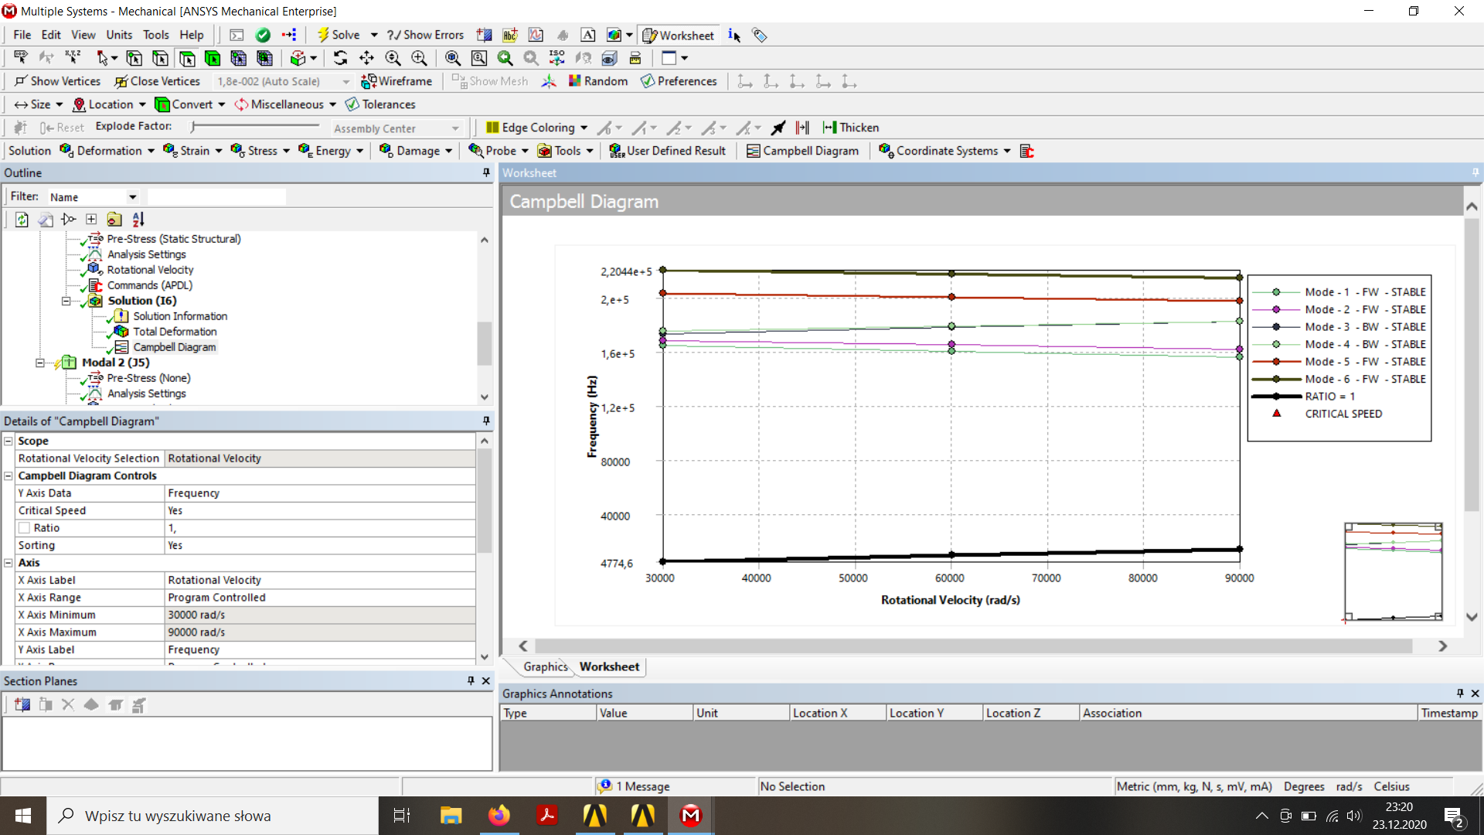This screenshot has height=835, width=1484.
Task: Click the Zoom To Fit icon
Action: pyautogui.click(x=453, y=58)
